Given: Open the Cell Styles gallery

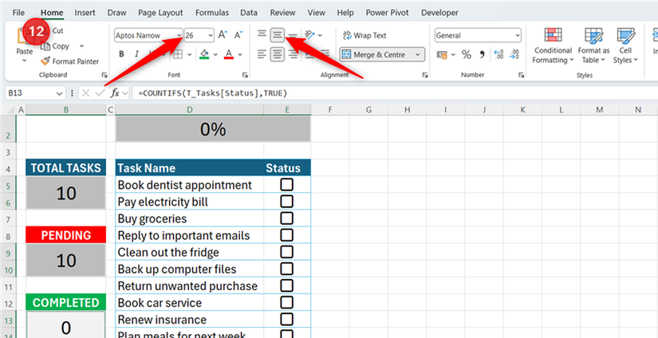Looking at the screenshot, I should coord(625,46).
